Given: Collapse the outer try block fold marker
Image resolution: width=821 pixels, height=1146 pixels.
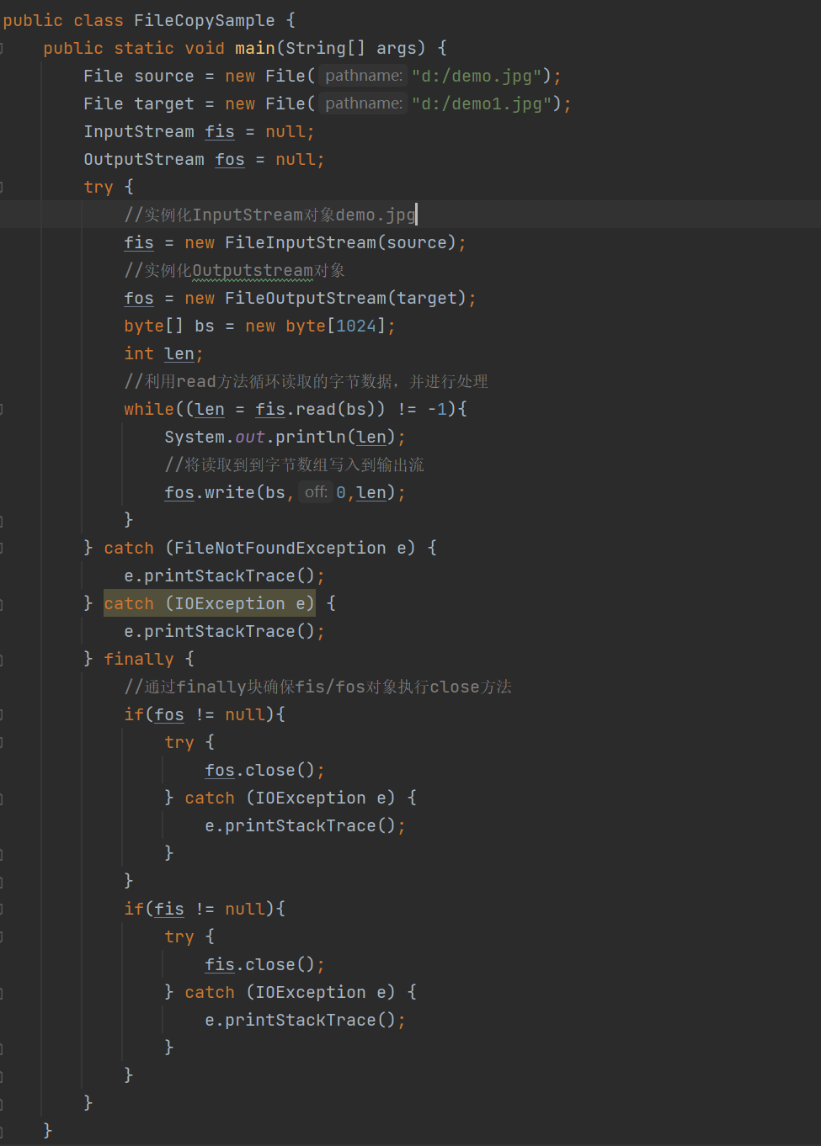Looking at the screenshot, I should (x=3, y=188).
